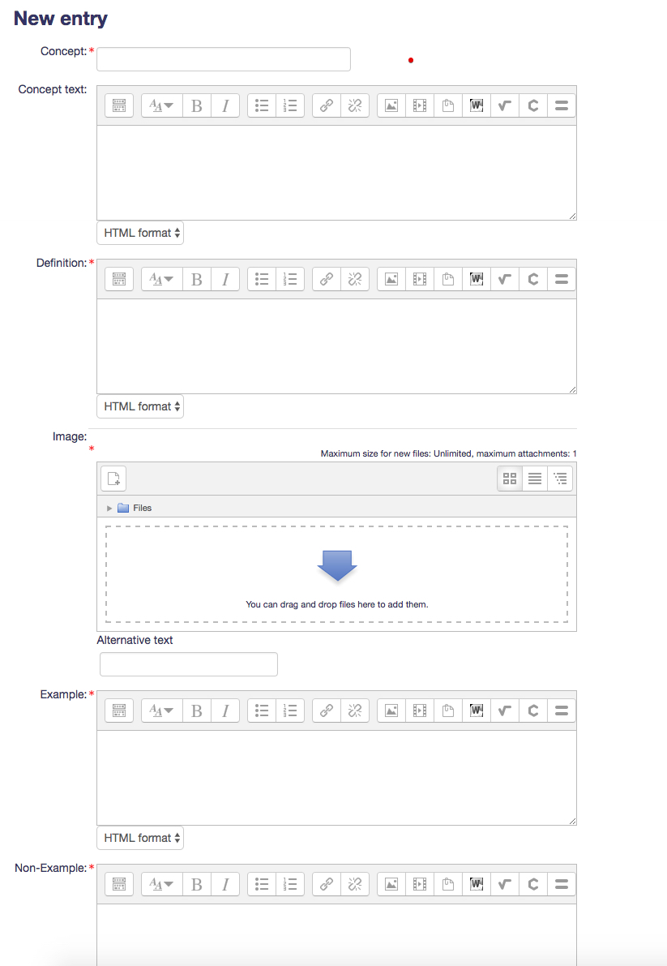Click Word paste icon in Example editor
667x966 pixels.
click(477, 711)
